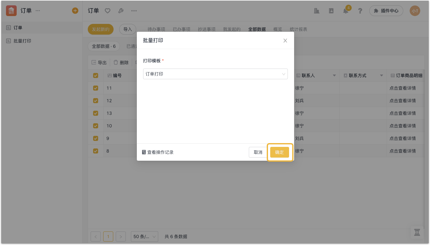
Task: Click the number 10 cell
Action: tap(109, 126)
